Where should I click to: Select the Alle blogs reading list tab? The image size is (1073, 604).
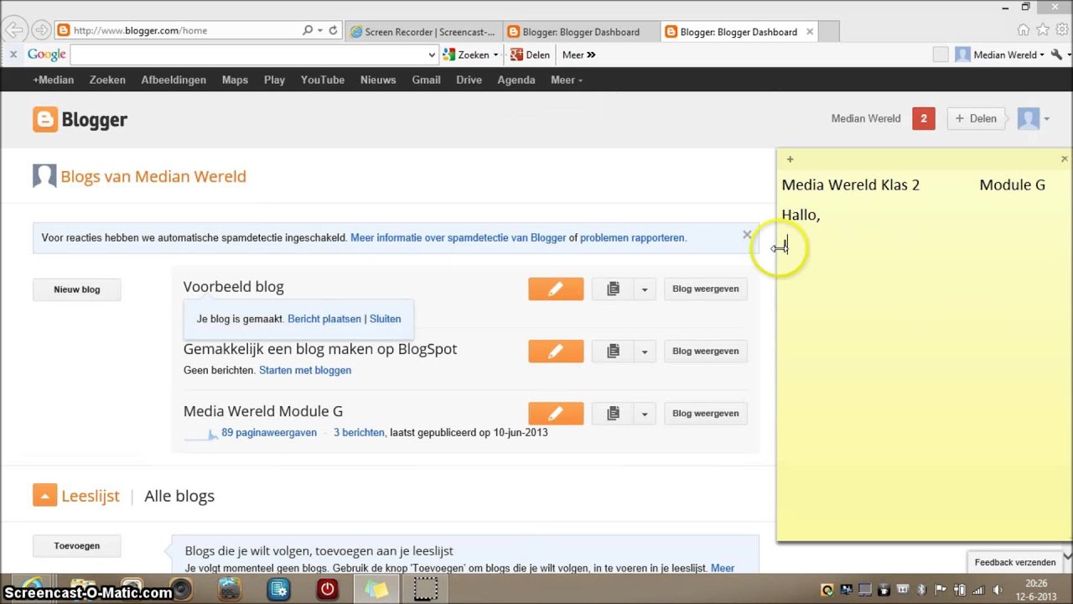point(179,496)
